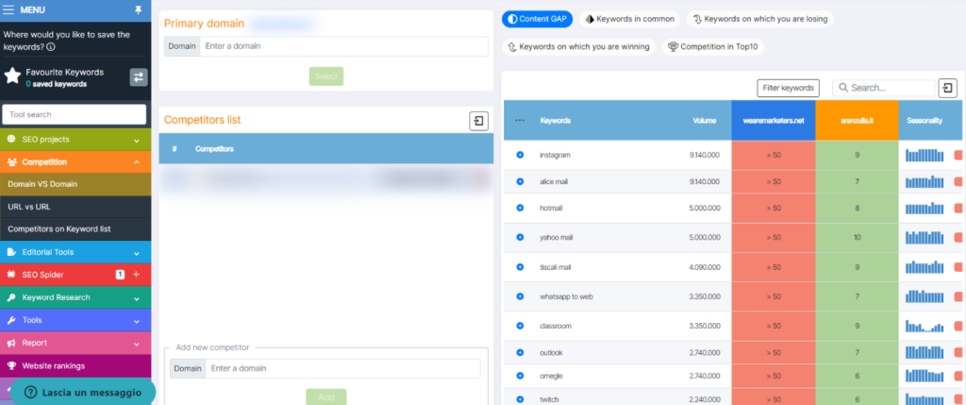Click aranzulla.it column header
Screen dimensions: 966x405
[857, 121]
